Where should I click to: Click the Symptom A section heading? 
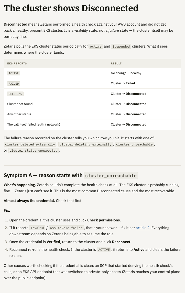tap(71, 175)
